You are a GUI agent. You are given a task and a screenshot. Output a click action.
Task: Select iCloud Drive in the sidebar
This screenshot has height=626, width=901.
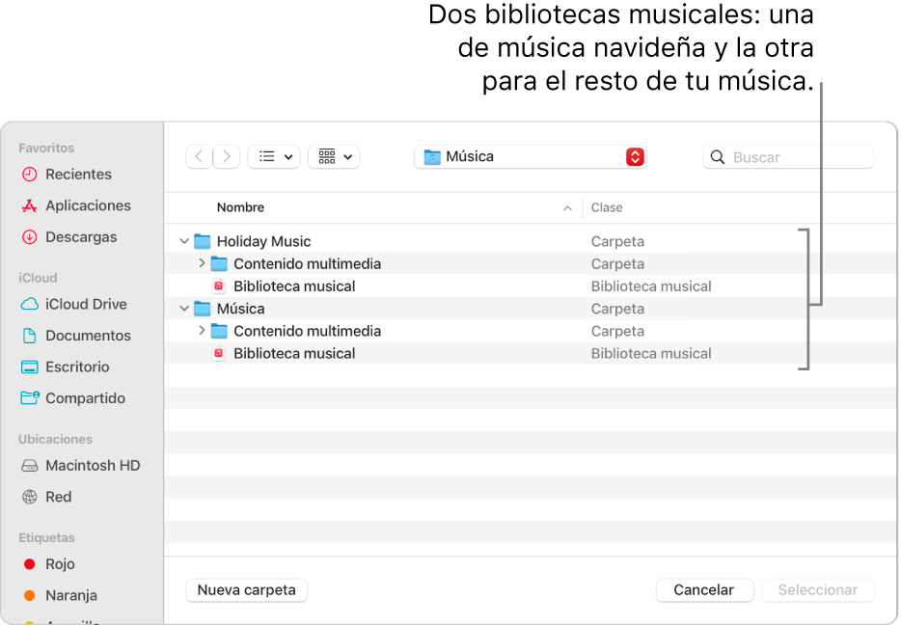(x=86, y=304)
